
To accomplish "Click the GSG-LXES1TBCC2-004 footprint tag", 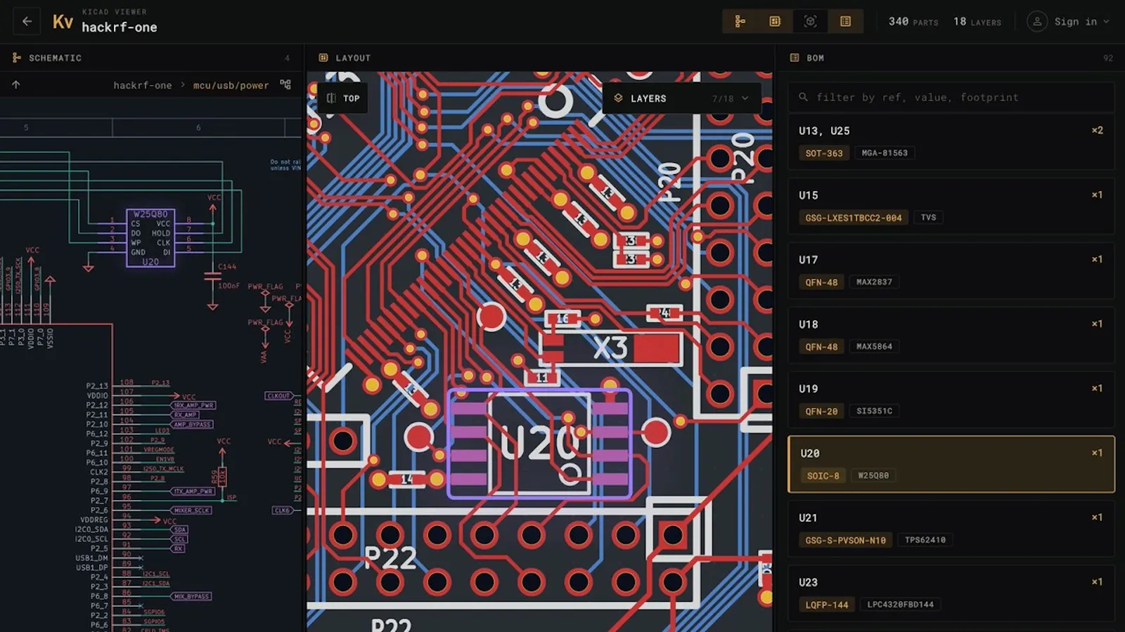I will [x=854, y=218].
